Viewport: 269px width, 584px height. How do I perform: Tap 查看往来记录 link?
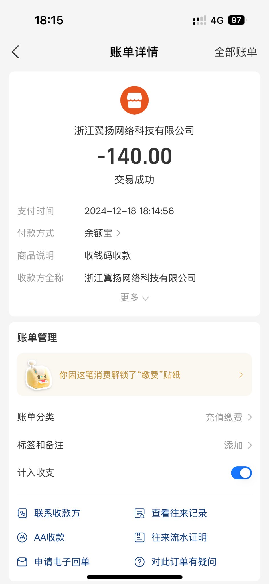point(179,513)
